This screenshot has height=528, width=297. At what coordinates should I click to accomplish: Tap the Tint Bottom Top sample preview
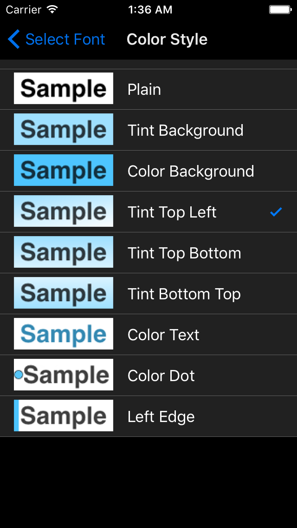coord(64,293)
